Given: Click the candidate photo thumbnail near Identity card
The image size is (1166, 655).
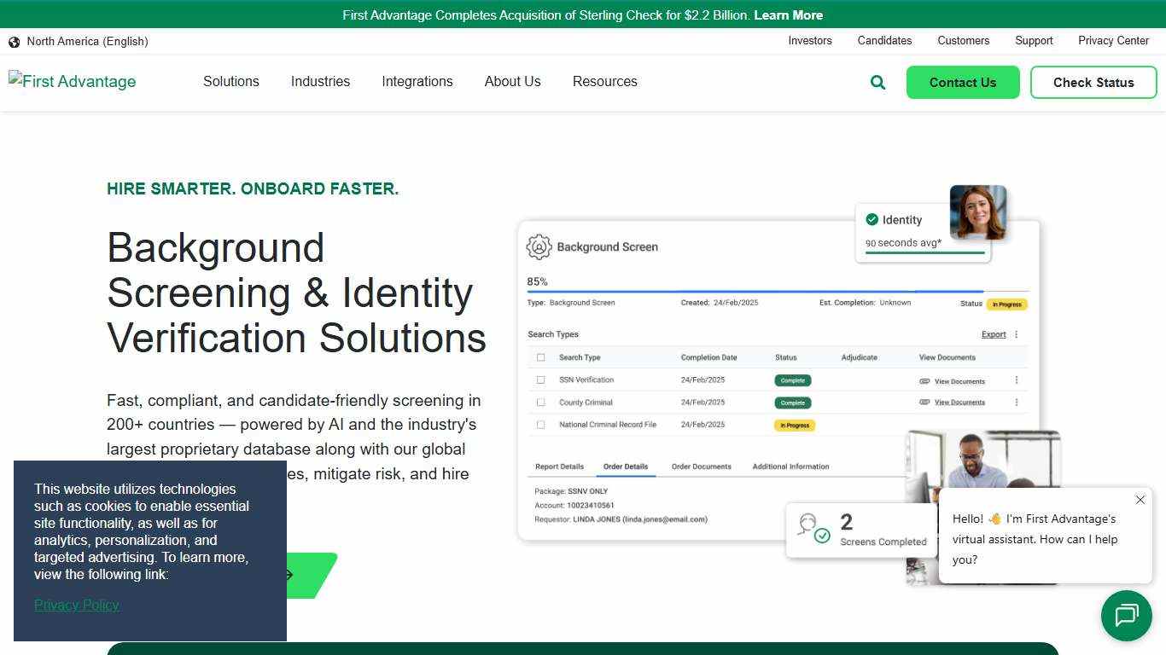Looking at the screenshot, I should (978, 212).
